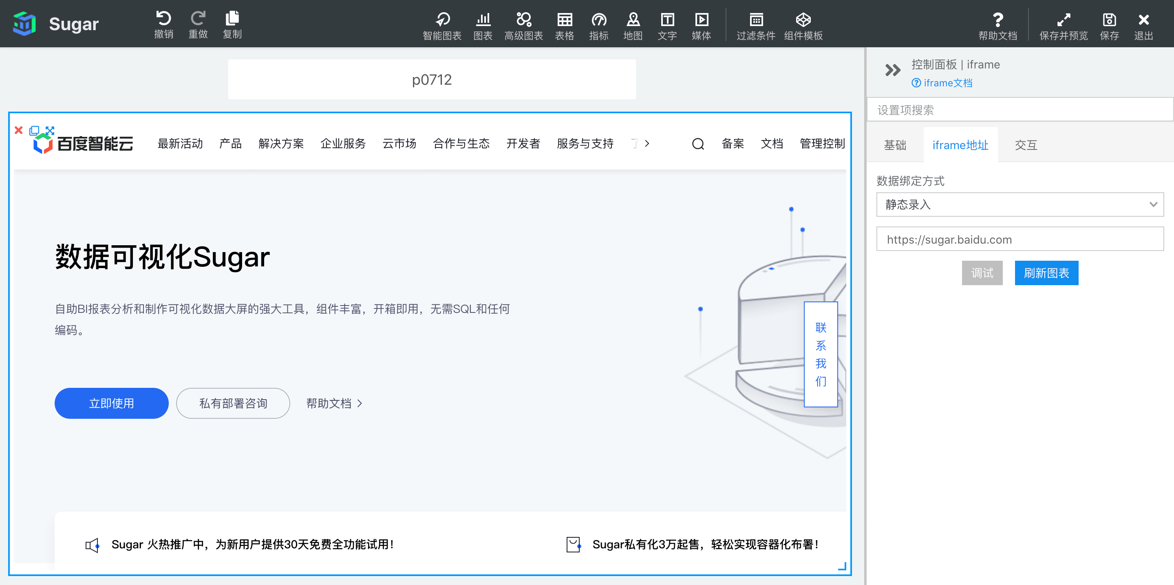1174x585 pixels.
Task: Click the Redo (重做) icon
Action: [198, 24]
